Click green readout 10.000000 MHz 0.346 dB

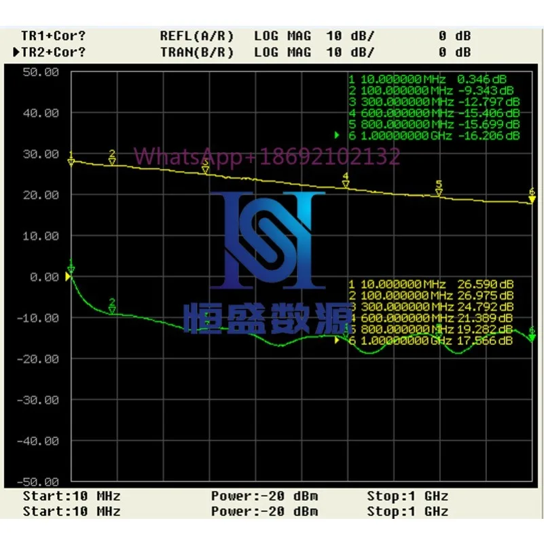point(427,79)
